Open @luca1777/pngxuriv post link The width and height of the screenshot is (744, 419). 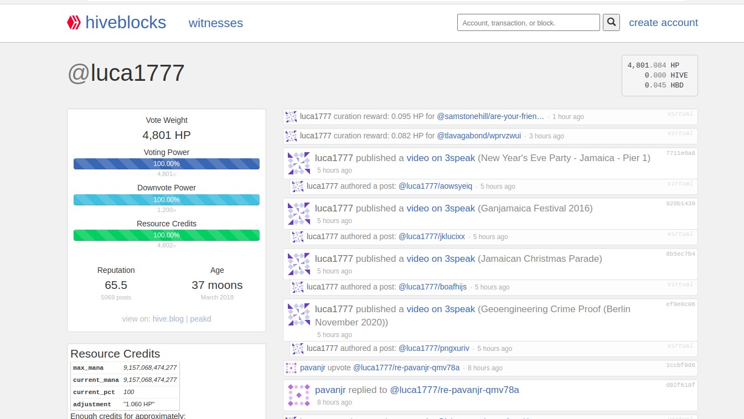point(433,349)
